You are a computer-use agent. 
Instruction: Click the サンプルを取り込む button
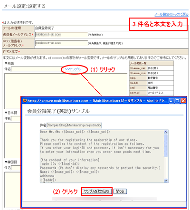tap(96, 191)
